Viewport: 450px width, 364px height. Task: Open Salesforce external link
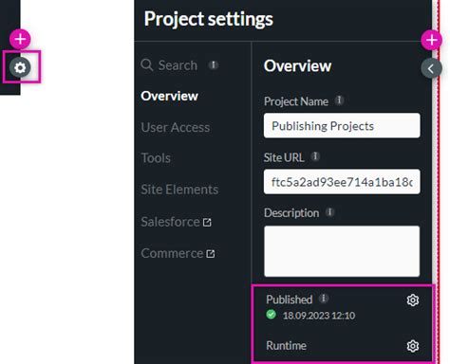tap(176, 222)
